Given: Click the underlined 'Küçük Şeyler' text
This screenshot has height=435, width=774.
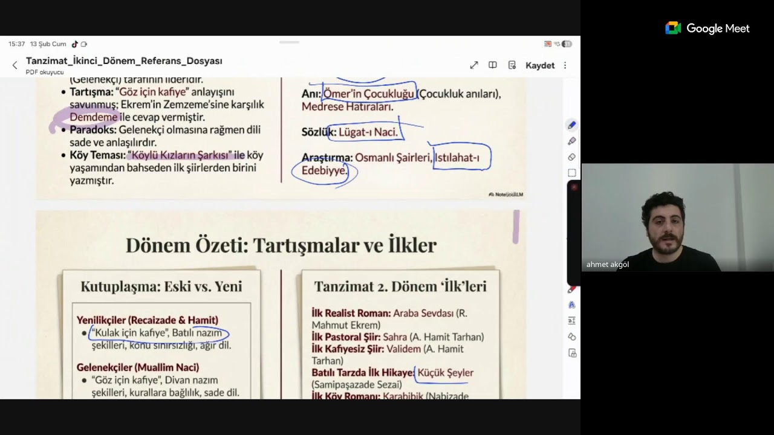Looking at the screenshot, I should click(x=446, y=373).
